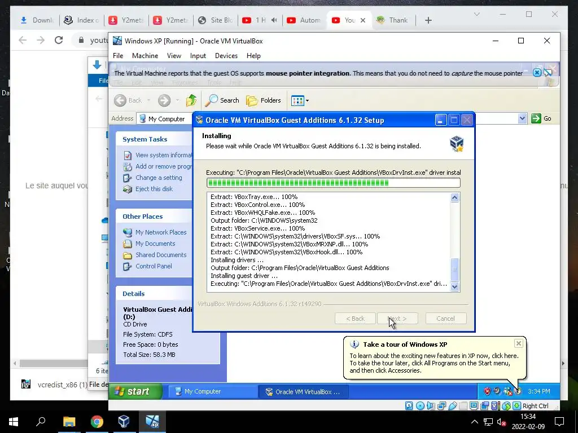Image resolution: width=578 pixels, height=433 pixels.
Task: Open Google Chrome from host taskbar
Action: tap(97, 422)
